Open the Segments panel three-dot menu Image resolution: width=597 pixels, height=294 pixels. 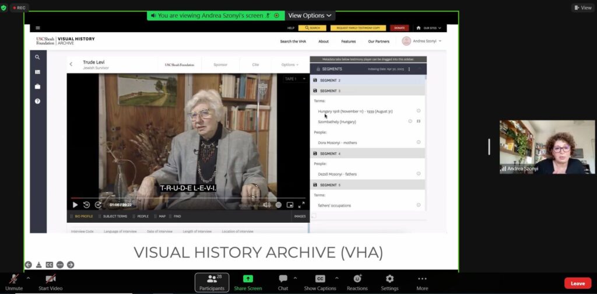pos(409,69)
